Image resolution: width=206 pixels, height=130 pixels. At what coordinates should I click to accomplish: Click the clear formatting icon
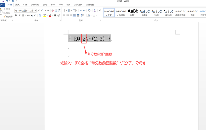[x=52, y=10]
